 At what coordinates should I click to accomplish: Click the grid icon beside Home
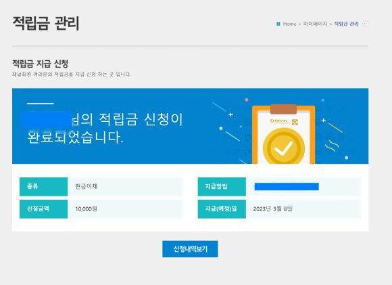[278, 24]
